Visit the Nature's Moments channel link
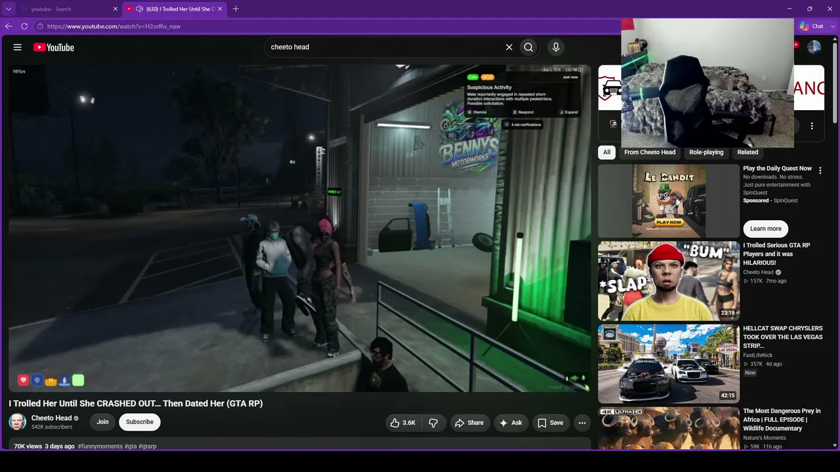 pos(765,438)
